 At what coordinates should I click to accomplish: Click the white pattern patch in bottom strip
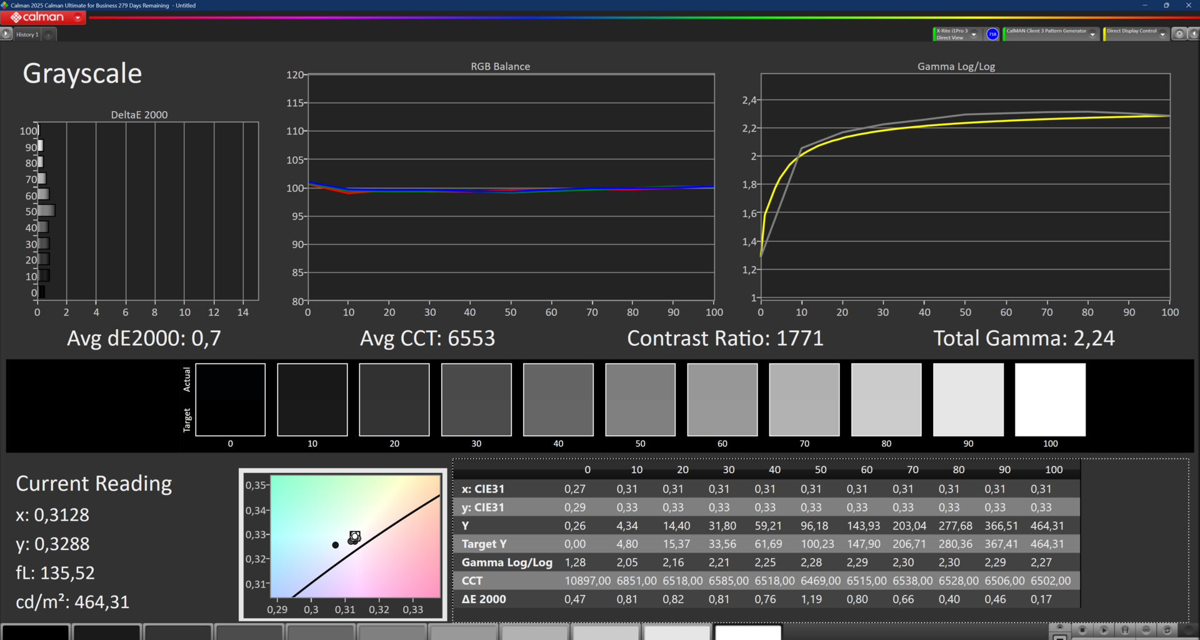click(x=748, y=632)
